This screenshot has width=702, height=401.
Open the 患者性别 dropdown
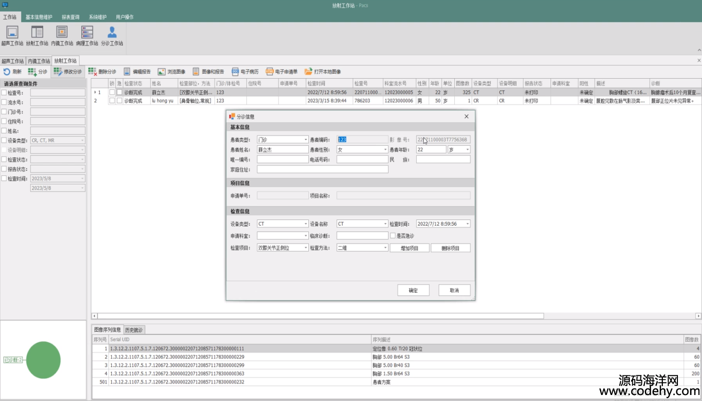[x=362, y=149]
